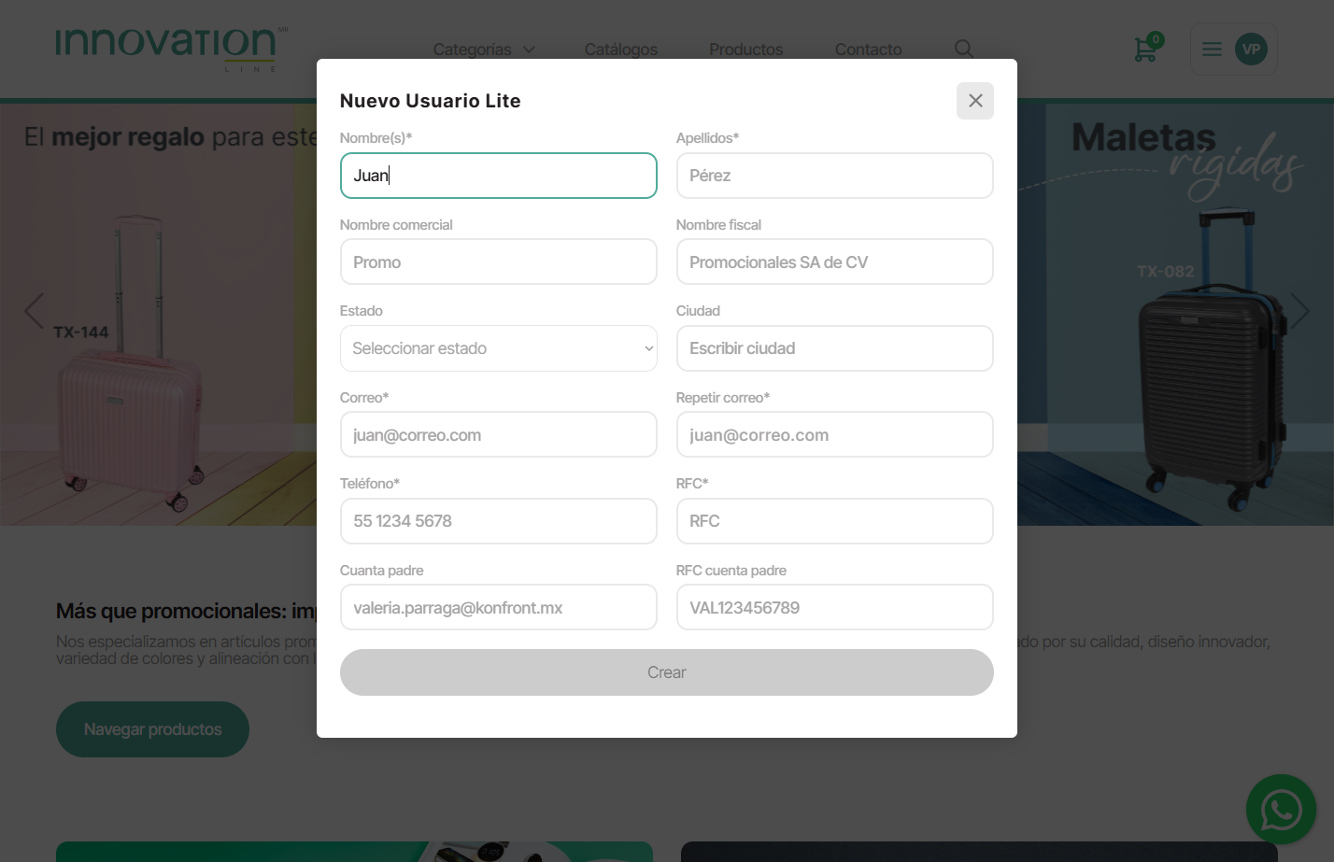Click the Nuevo Usuario Lite heading

[431, 101]
